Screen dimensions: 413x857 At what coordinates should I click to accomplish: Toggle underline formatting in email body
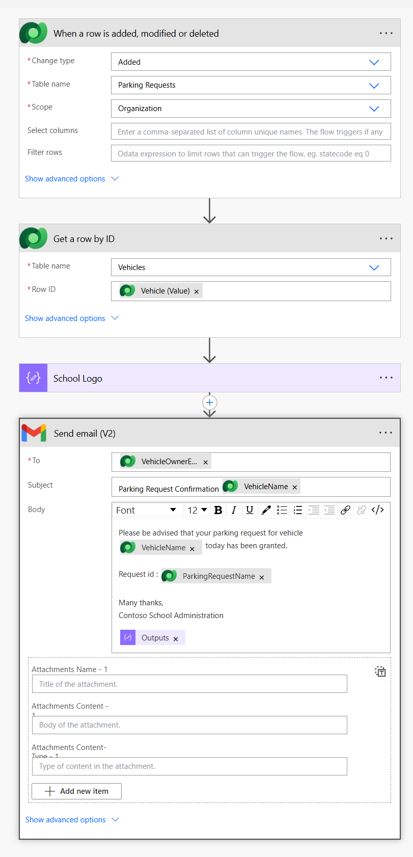[250, 510]
